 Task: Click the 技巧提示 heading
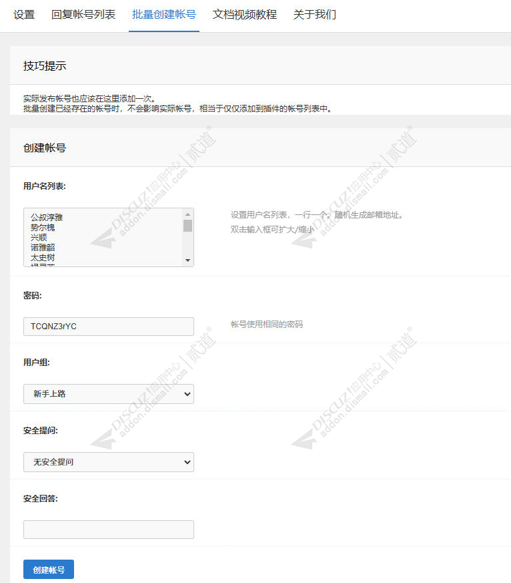(45, 66)
